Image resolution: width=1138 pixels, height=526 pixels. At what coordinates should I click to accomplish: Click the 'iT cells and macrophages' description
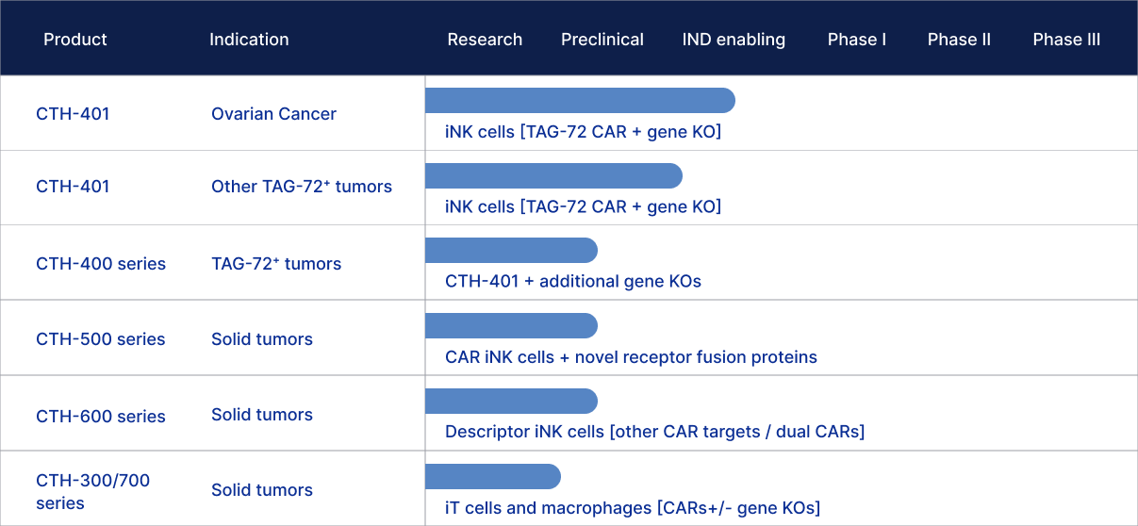pos(632,508)
